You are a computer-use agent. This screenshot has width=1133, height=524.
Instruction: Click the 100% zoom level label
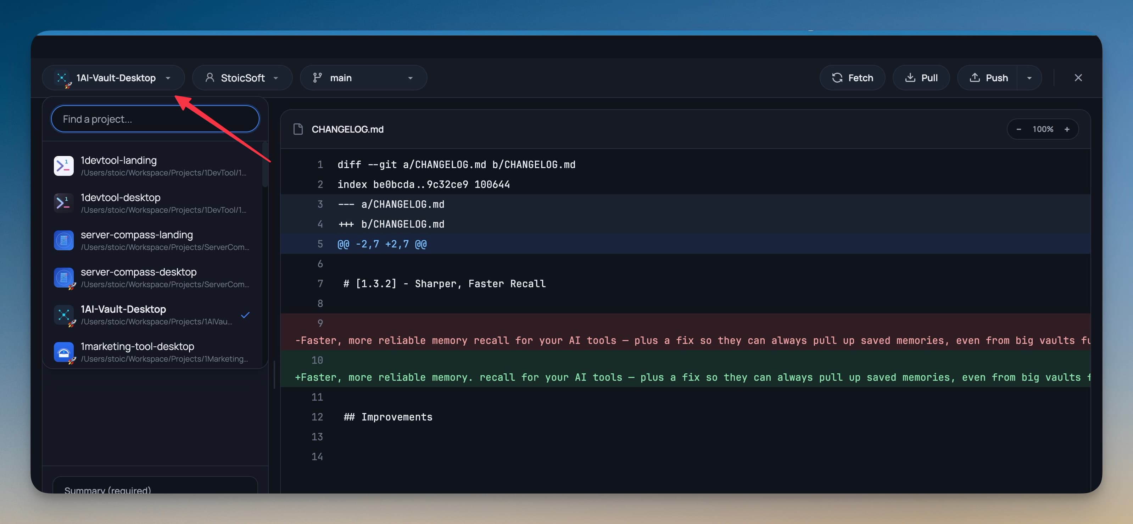[x=1043, y=129]
